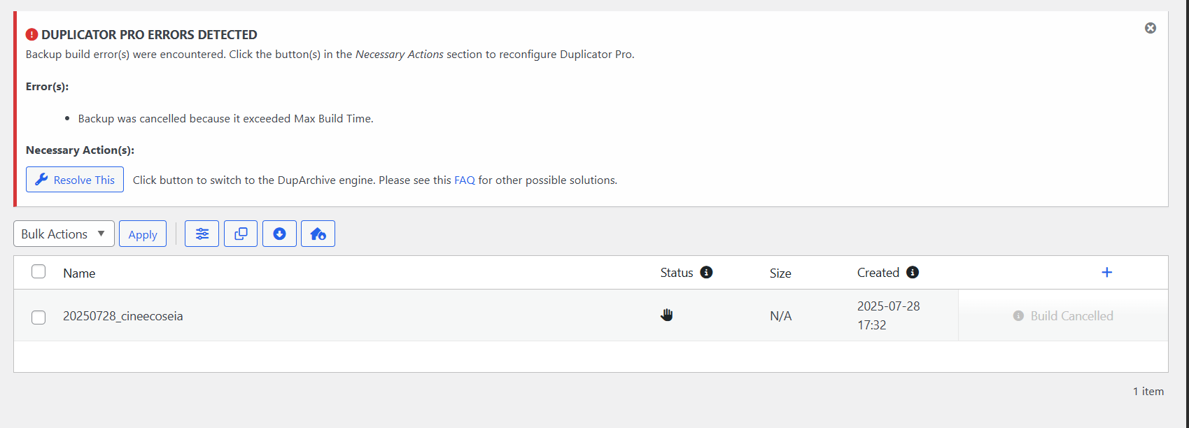Click the Resolve This button
The height and width of the screenshot is (428, 1189).
tap(75, 180)
